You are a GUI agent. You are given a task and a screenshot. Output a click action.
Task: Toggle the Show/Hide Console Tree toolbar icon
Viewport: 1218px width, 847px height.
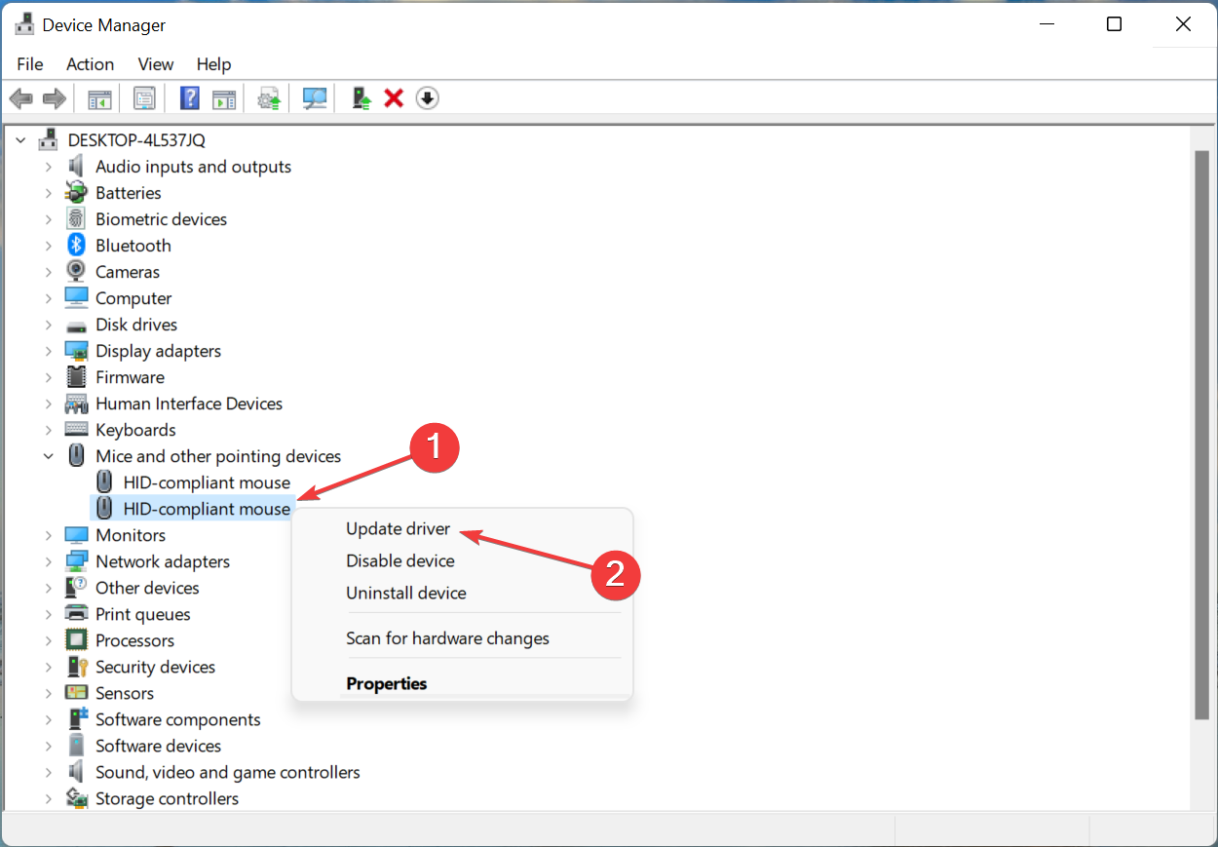tap(99, 98)
